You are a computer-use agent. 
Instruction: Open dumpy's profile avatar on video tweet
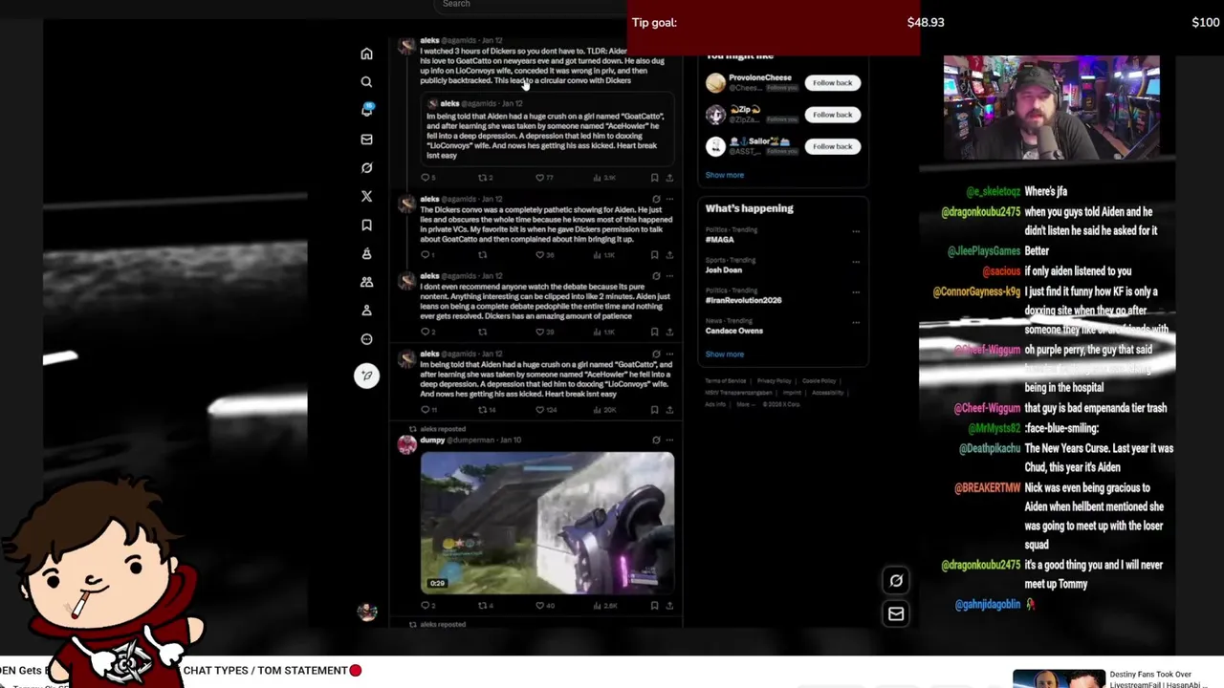(407, 444)
